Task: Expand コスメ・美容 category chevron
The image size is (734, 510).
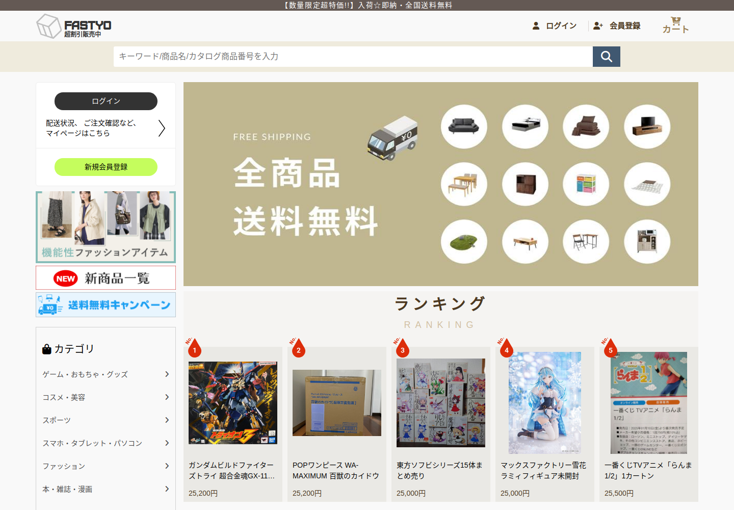Action: 167,397
